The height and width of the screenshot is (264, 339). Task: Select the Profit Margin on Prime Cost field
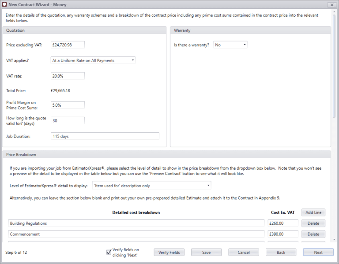pyautogui.click(x=68, y=105)
